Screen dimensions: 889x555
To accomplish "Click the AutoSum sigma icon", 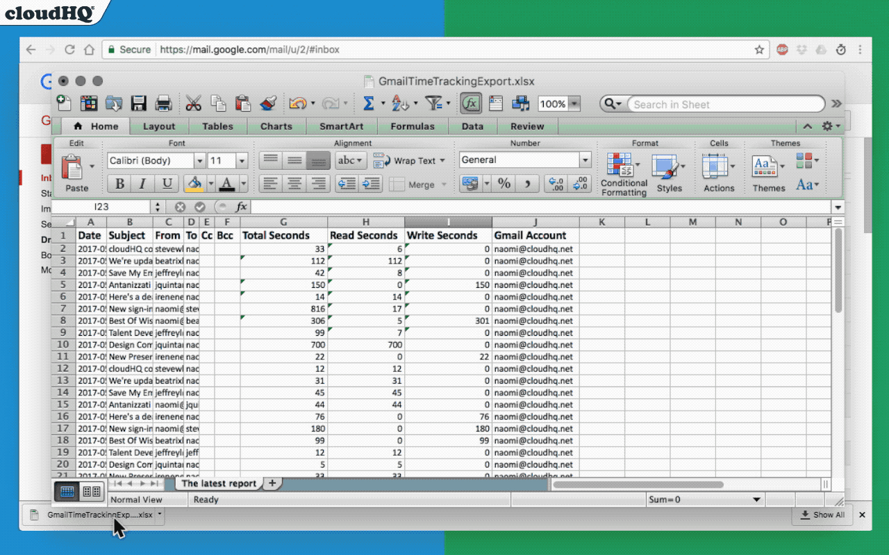I will click(x=369, y=103).
